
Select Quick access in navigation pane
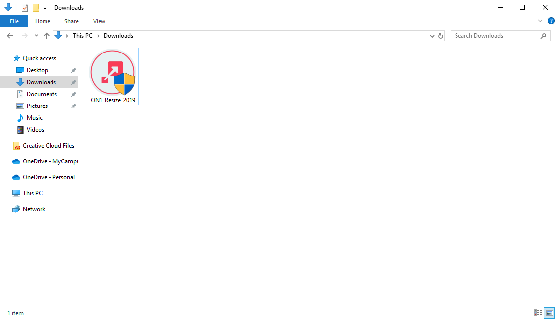[40, 58]
